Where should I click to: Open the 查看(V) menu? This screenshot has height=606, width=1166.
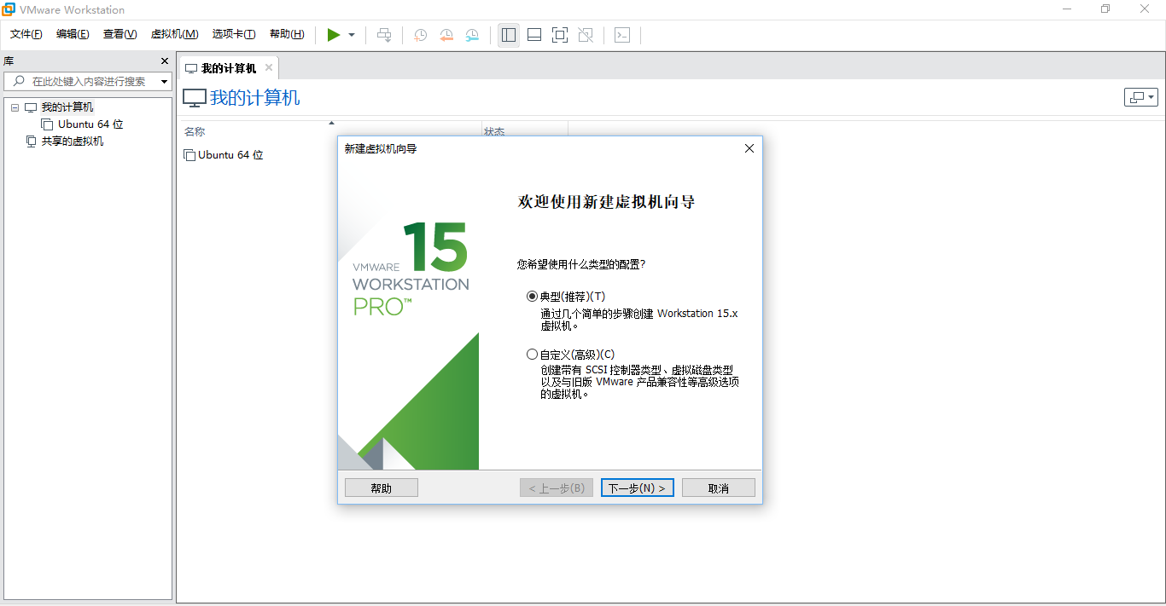pos(120,34)
